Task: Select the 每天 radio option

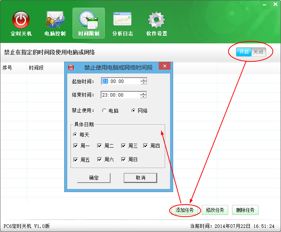Action: pos(75,134)
